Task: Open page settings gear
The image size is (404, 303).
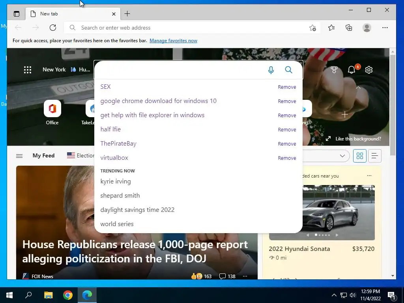Action: [369, 70]
